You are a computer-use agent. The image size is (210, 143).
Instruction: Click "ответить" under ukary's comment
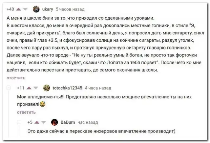pyautogui.click(x=16, y=78)
